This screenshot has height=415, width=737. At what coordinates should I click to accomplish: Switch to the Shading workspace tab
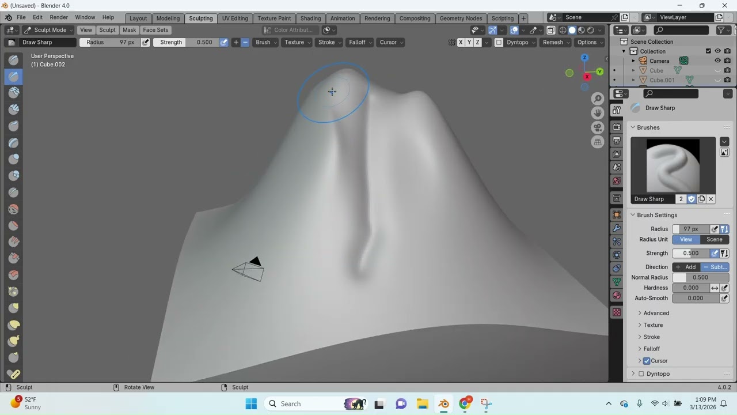310,18
